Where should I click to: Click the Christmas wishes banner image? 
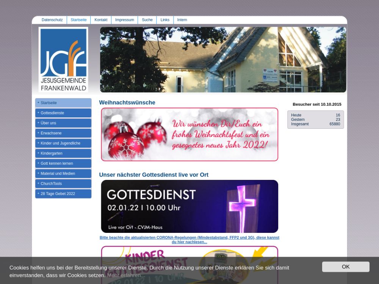coord(189,134)
